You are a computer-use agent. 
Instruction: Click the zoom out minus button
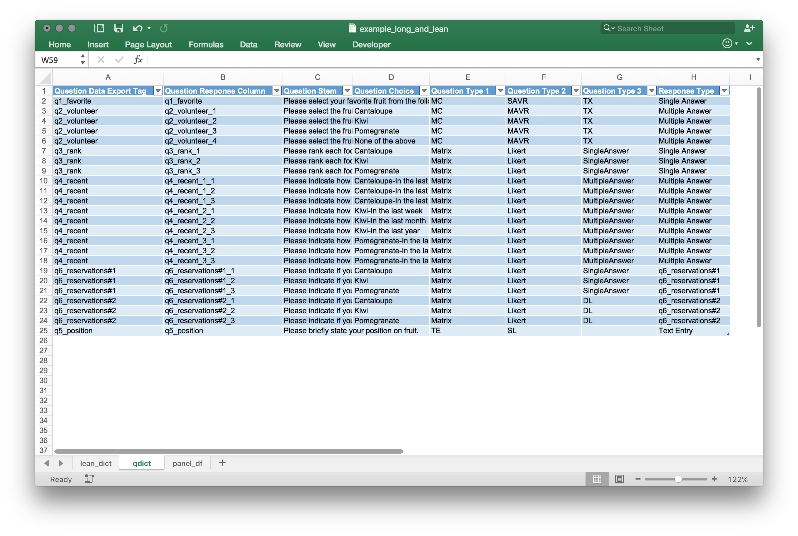[638, 479]
